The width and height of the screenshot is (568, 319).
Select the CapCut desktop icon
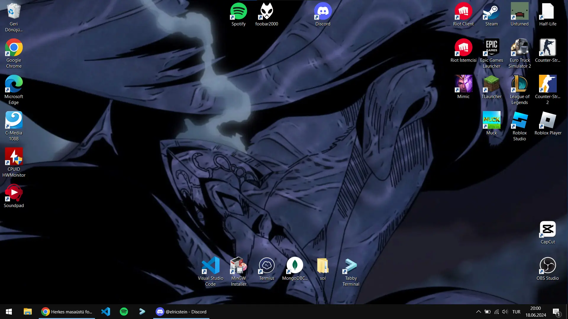click(548, 232)
